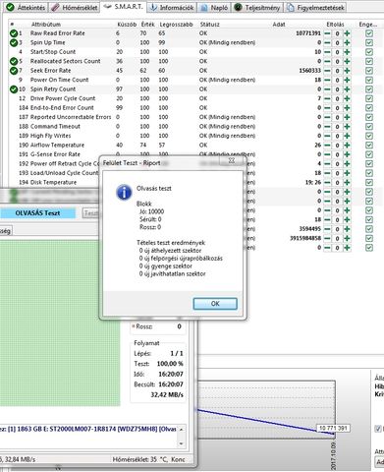Click green minus for Reported Uncorrectable Errors
Screen dimensions: 384x472
(327, 117)
